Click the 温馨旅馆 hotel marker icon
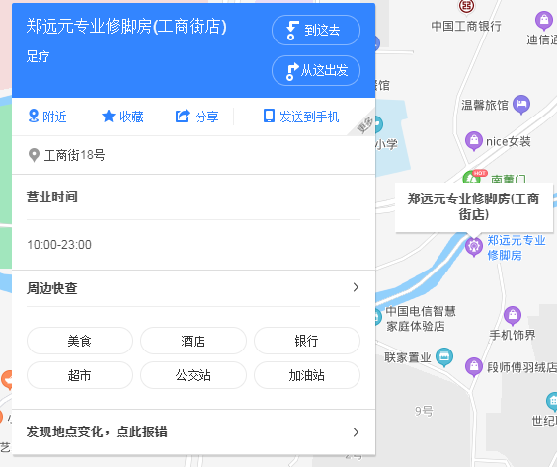Viewport: 557px width, 467px height. point(521,105)
